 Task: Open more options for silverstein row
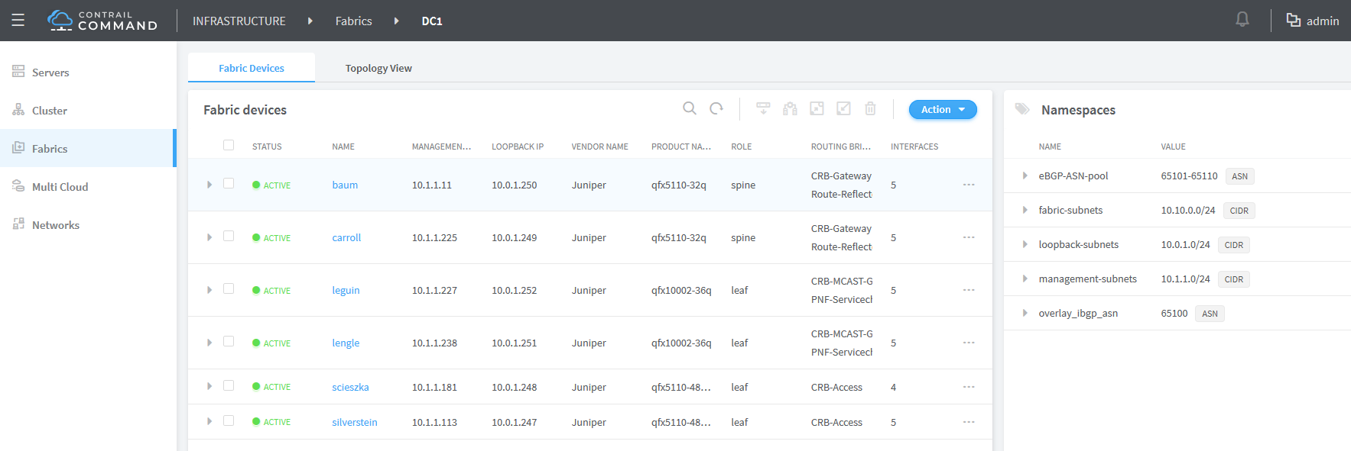click(x=969, y=422)
